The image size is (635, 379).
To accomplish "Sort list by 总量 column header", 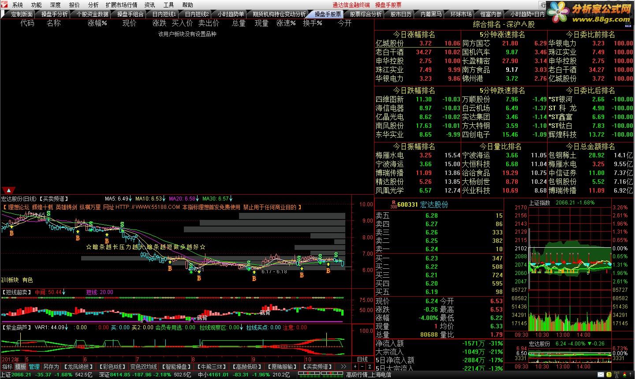I will coord(239,23).
